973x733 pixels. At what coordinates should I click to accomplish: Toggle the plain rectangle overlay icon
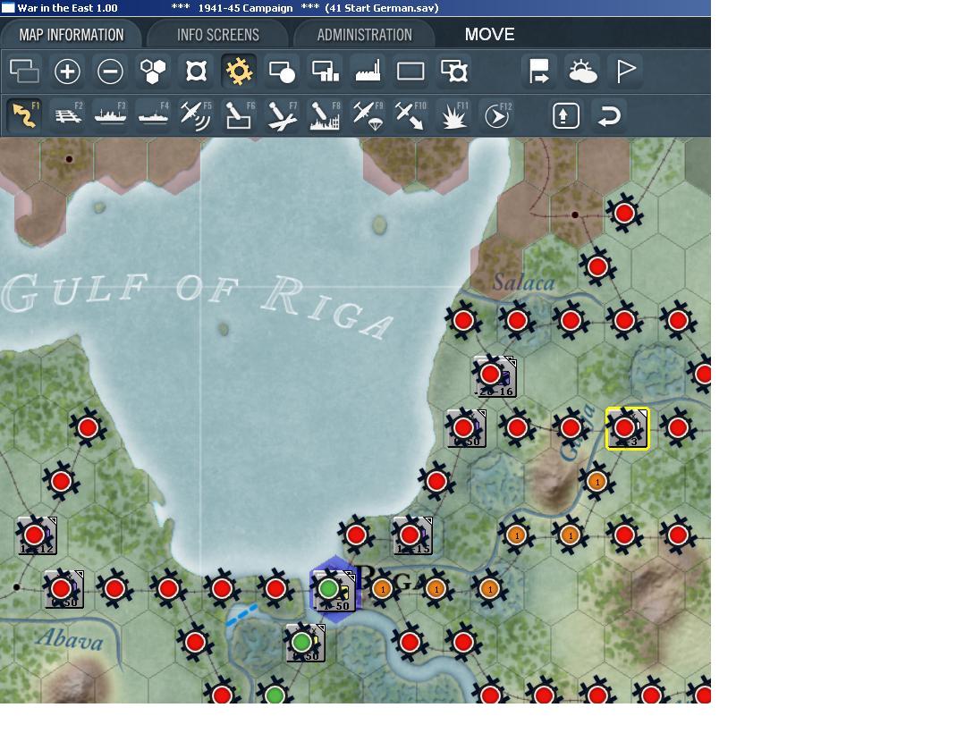coord(410,71)
